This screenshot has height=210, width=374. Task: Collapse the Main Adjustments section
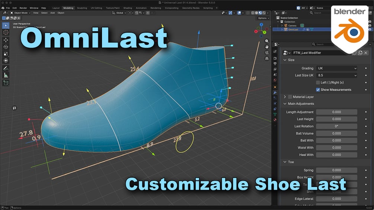coord(285,104)
